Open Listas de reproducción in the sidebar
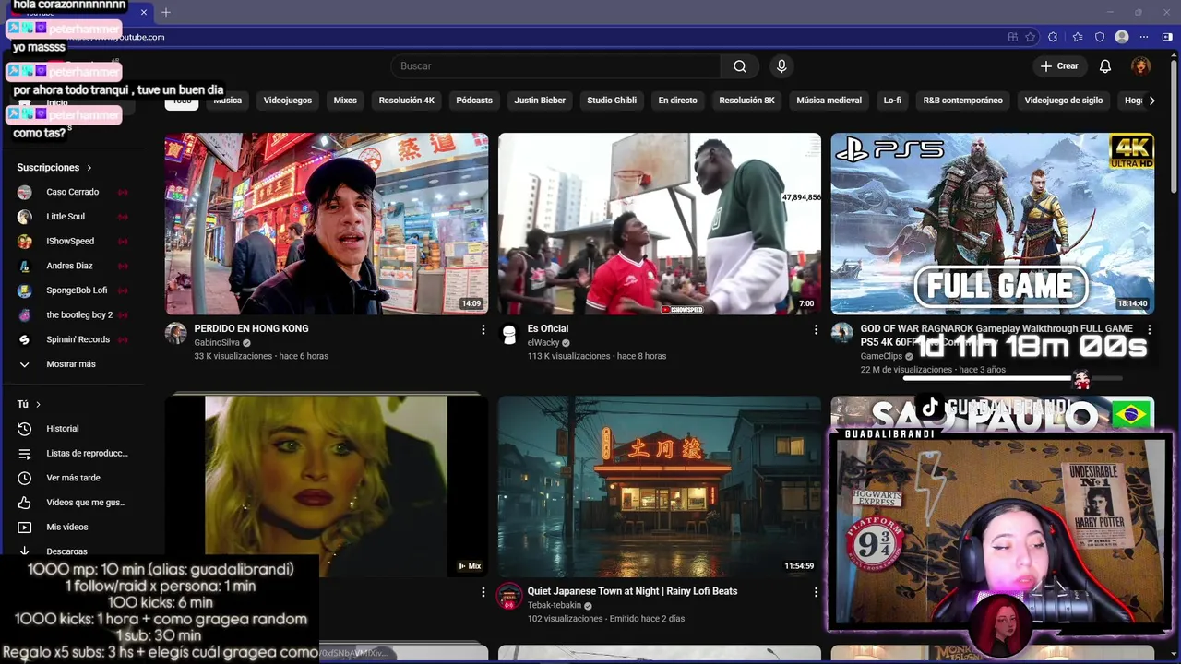 [74, 454]
